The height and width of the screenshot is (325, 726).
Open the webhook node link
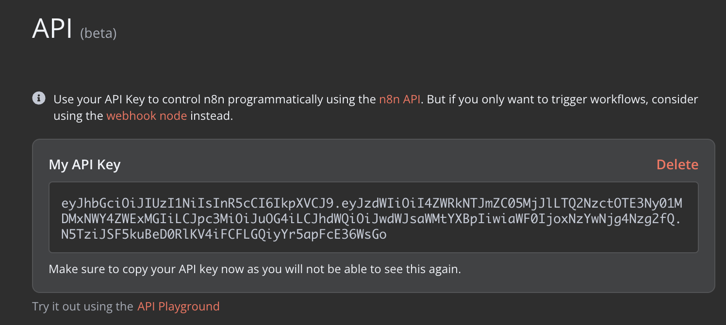[x=147, y=116]
